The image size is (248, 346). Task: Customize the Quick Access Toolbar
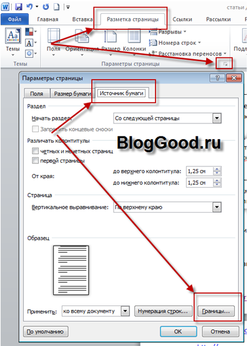[x=68, y=7]
